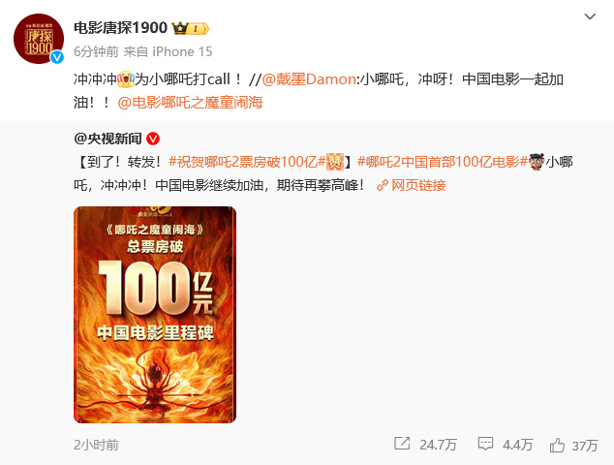Open the comments speech bubble icon
Screen dimensions: 614x465
[485, 444]
